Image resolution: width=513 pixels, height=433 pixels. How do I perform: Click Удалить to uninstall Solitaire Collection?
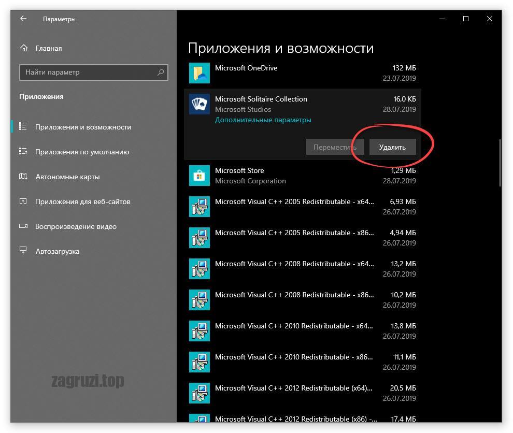click(392, 147)
